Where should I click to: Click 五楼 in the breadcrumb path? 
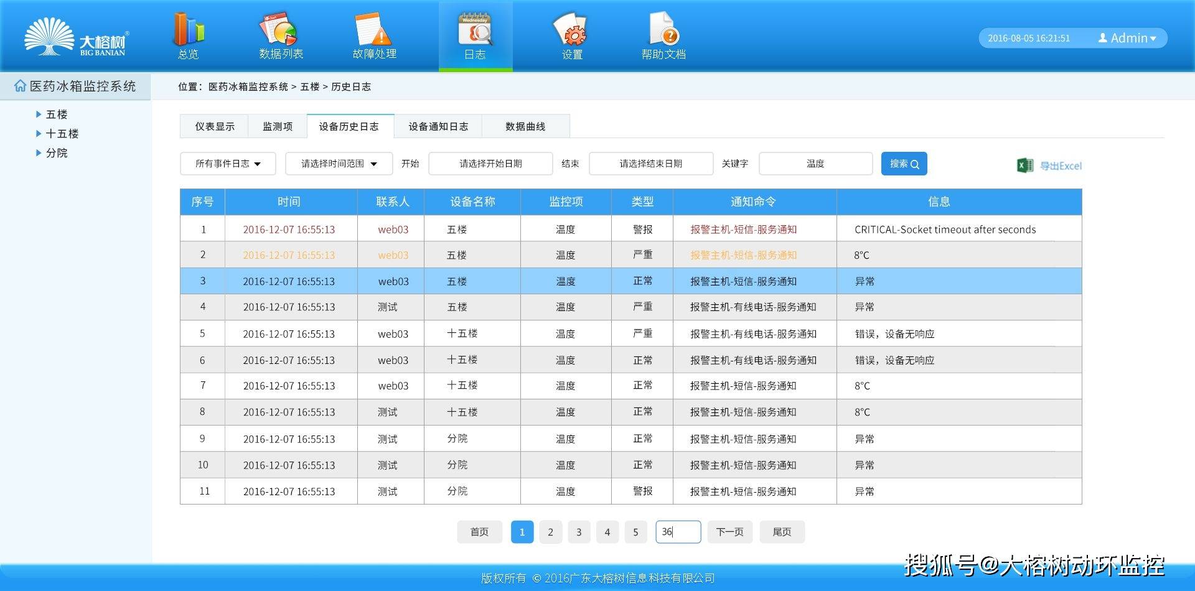(x=309, y=87)
